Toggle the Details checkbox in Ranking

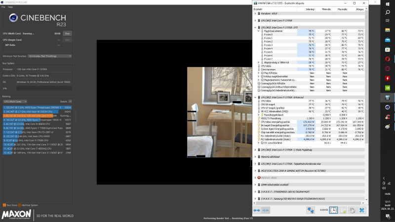click(x=70, y=102)
